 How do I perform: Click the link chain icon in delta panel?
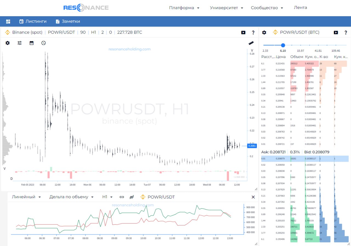coord(122,197)
